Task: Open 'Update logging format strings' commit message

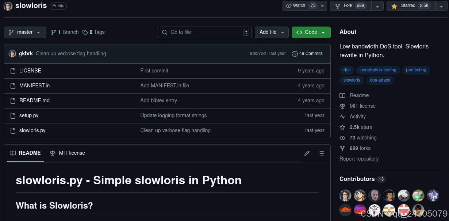Action: tap(173, 115)
